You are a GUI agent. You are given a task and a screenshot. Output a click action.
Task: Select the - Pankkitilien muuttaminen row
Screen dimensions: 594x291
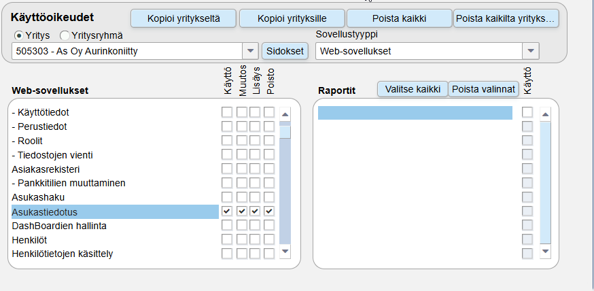pyautogui.click(x=115, y=183)
